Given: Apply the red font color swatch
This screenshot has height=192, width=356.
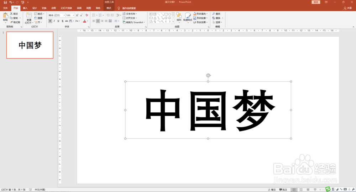Looking at the screenshot, I should tap(84, 21).
